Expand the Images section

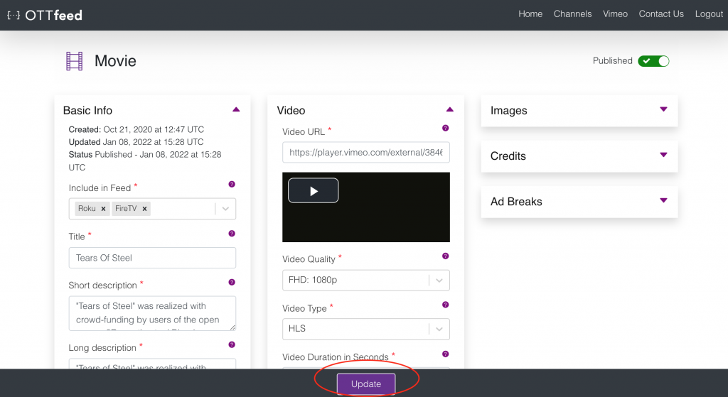coord(663,109)
